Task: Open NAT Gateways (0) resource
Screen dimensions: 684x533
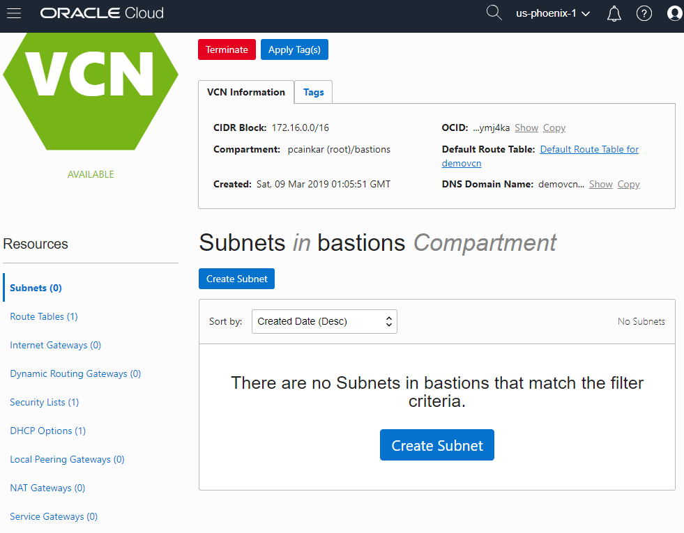Action: pyautogui.click(x=47, y=488)
